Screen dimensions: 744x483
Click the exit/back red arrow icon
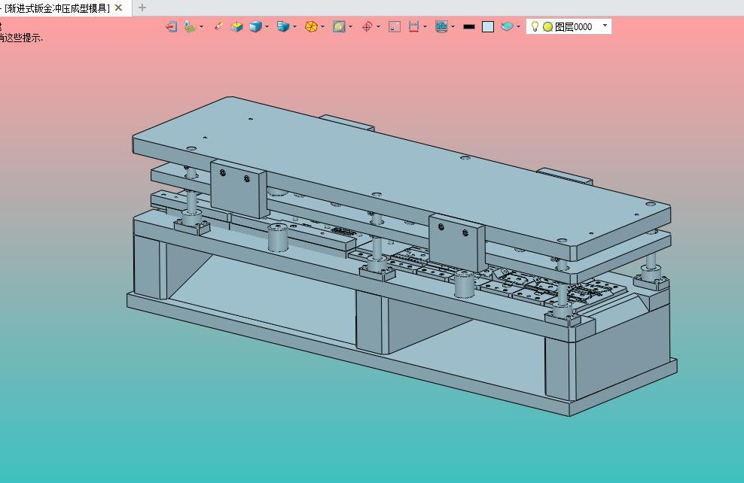pyautogui.click(x=171, y=26)
